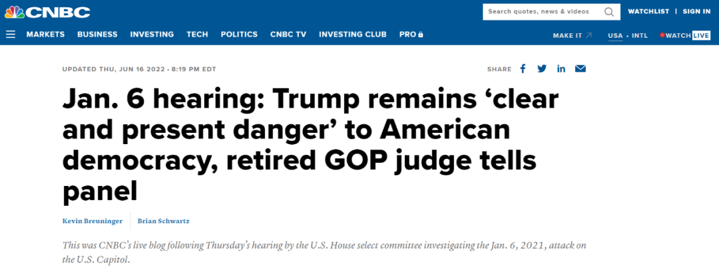Viewport: 719px width, 273px height.
Task: Open the hamburger navigation menu
Action: click(x=11, y=35)
